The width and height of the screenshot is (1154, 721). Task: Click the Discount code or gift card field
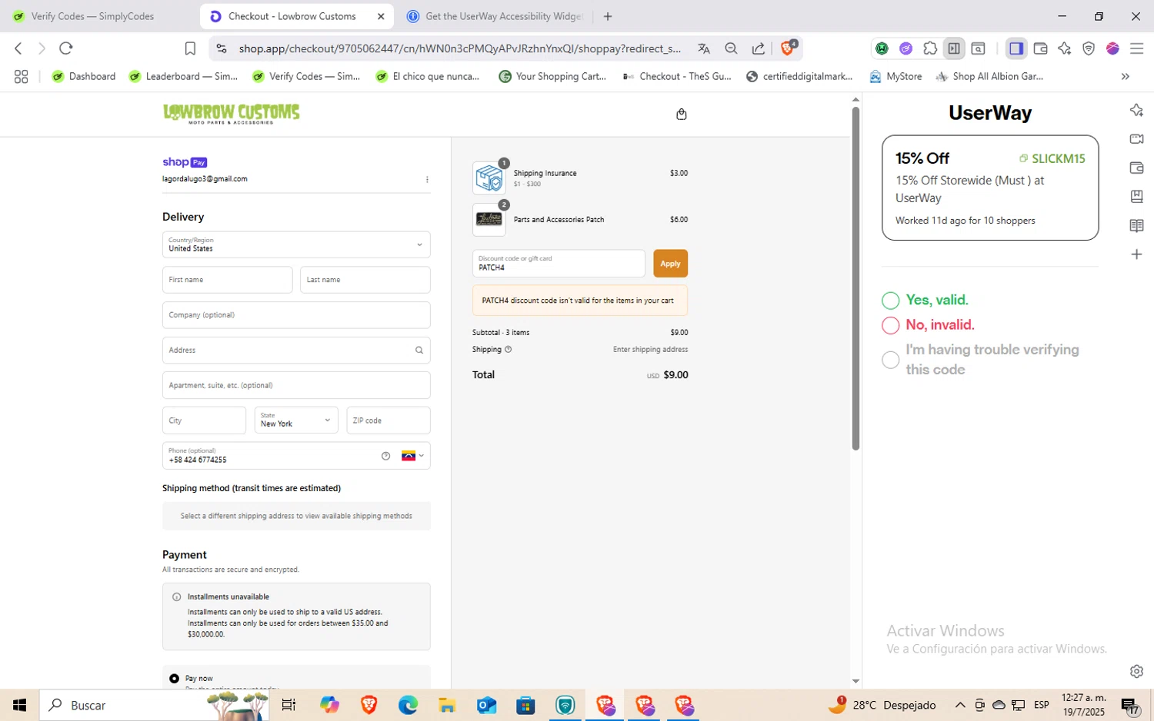(x=559, y=264)
